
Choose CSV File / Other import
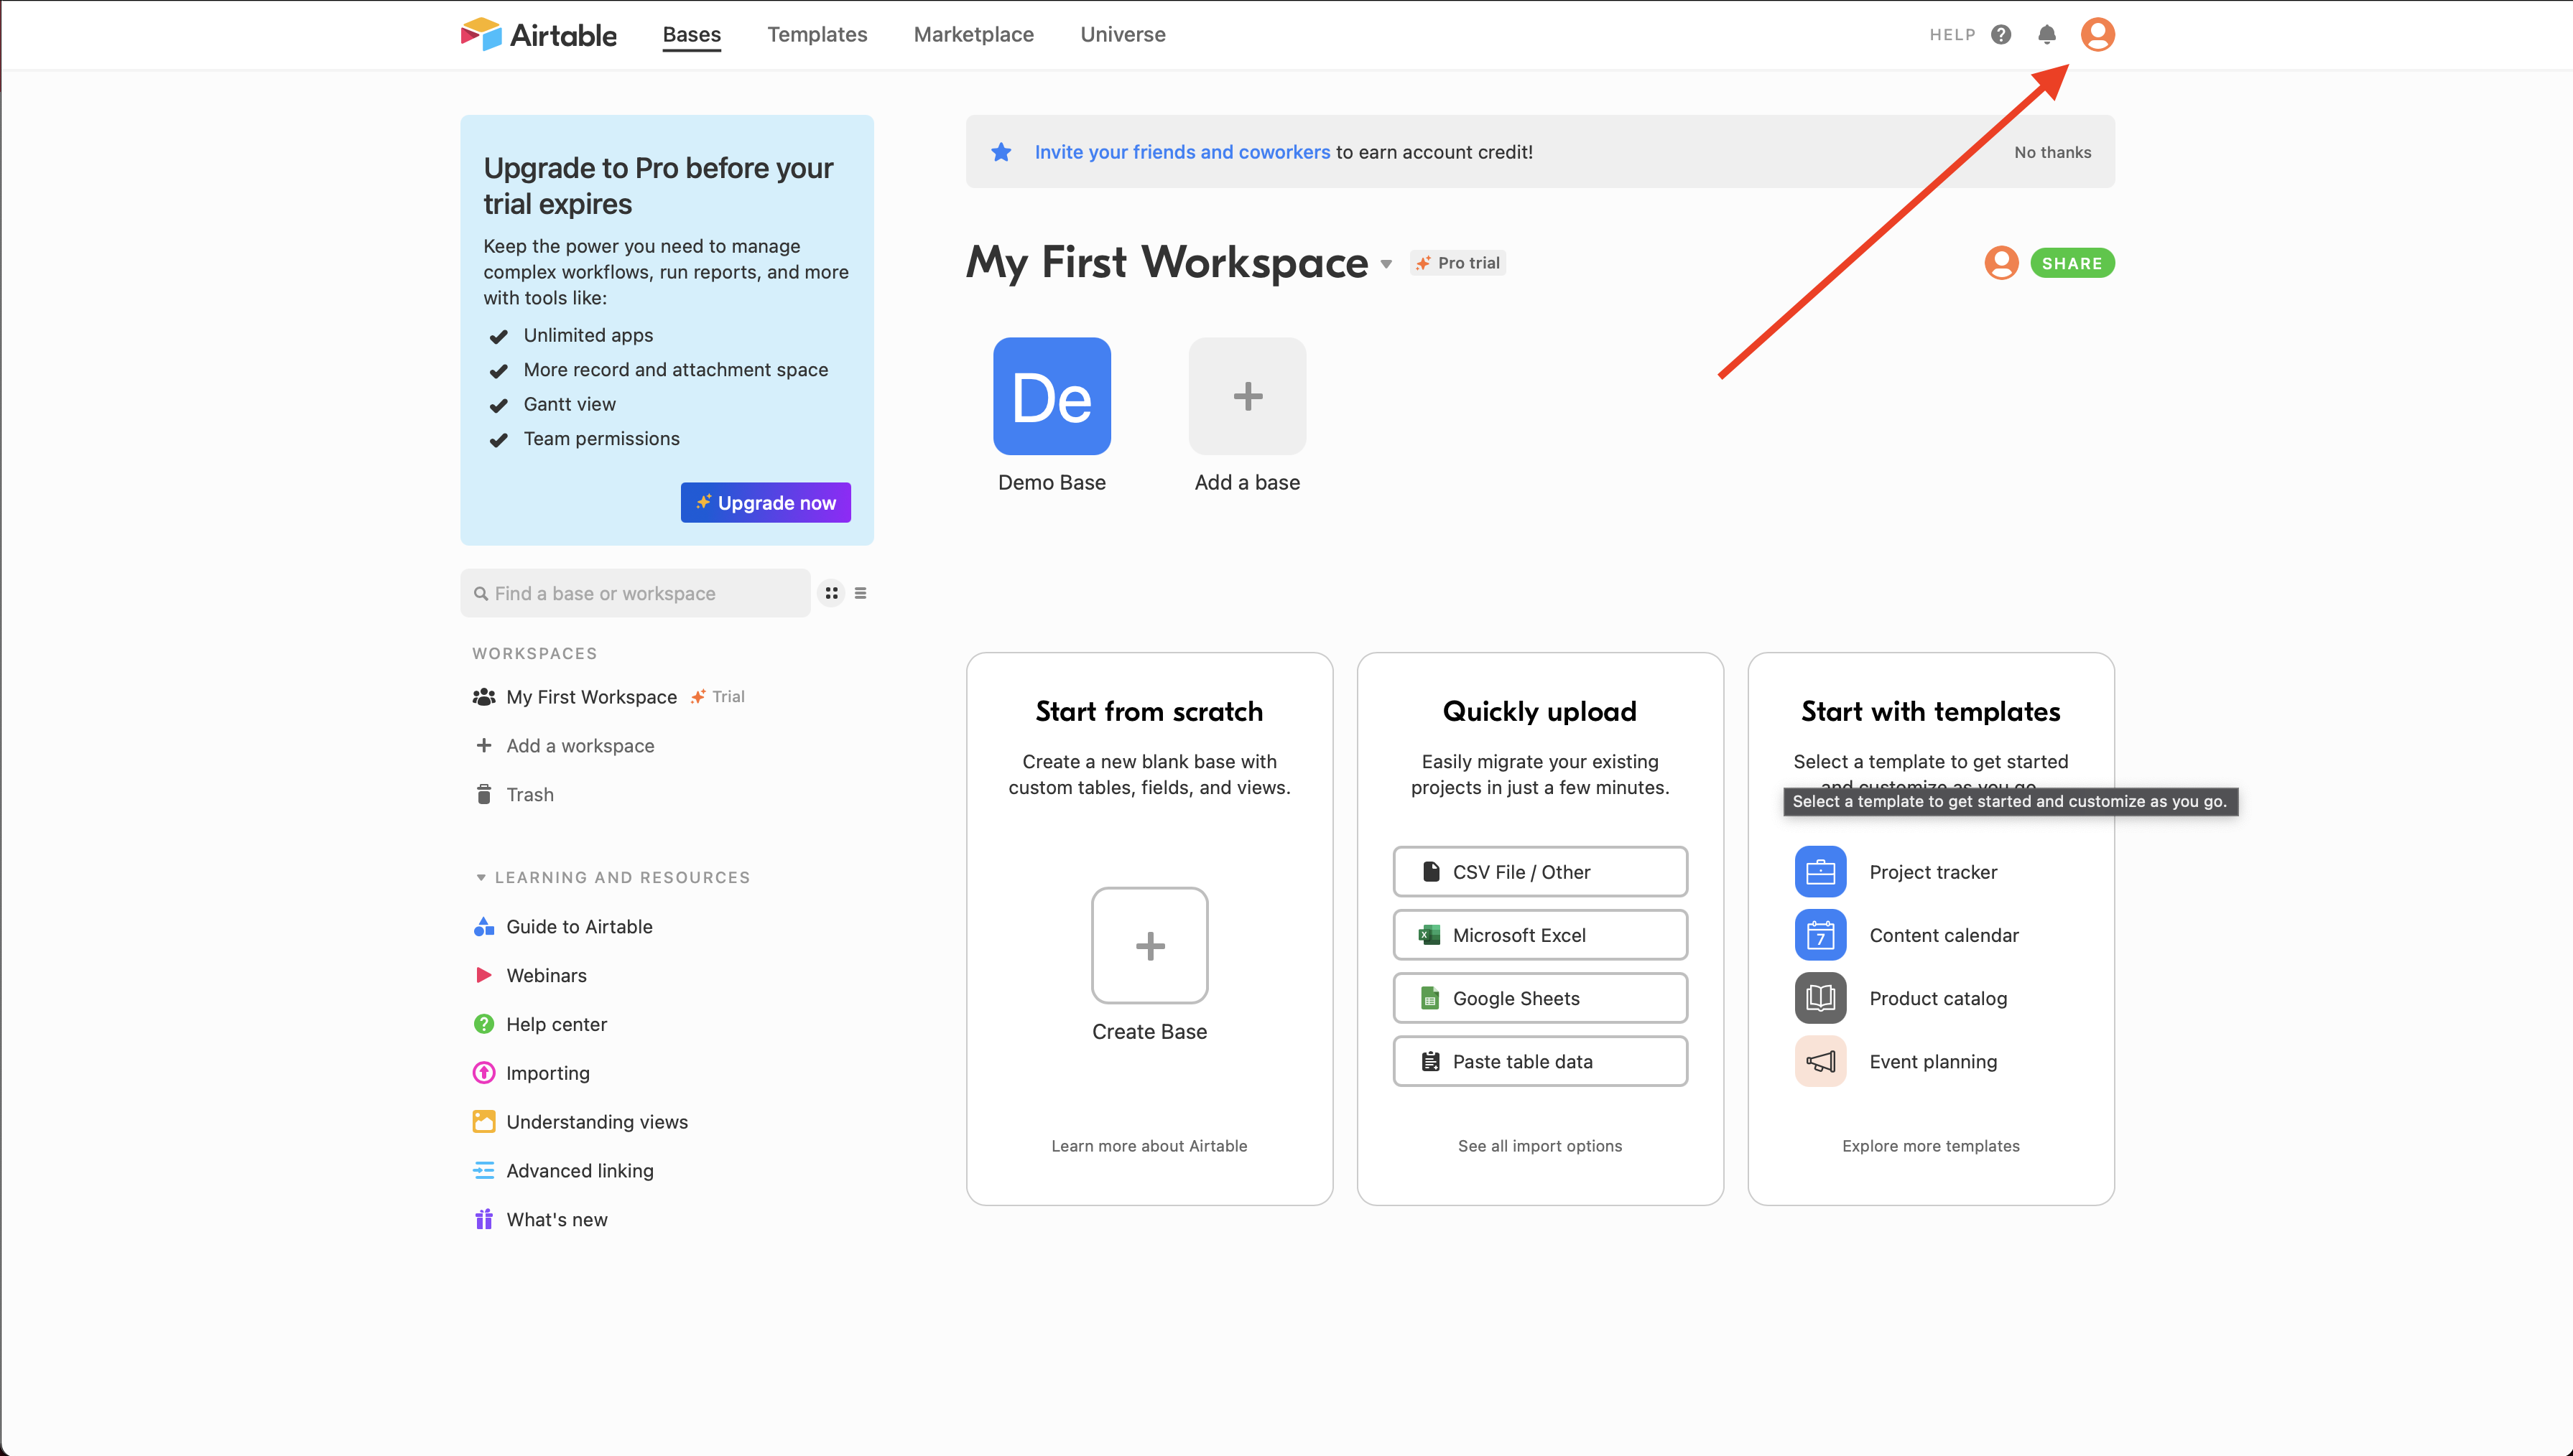click(x=1539, y=872)
